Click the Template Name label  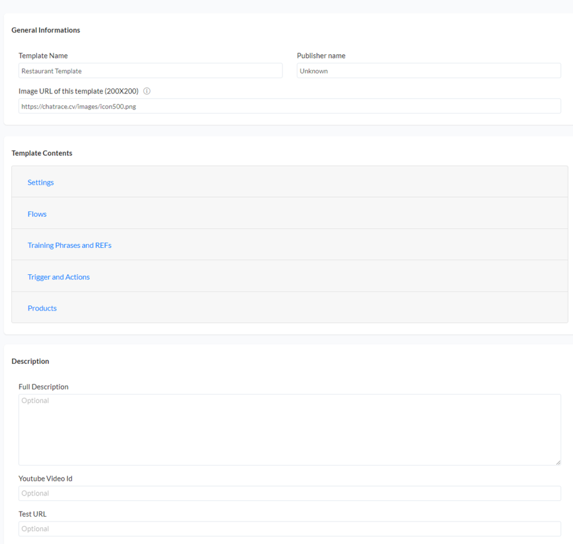43,55
